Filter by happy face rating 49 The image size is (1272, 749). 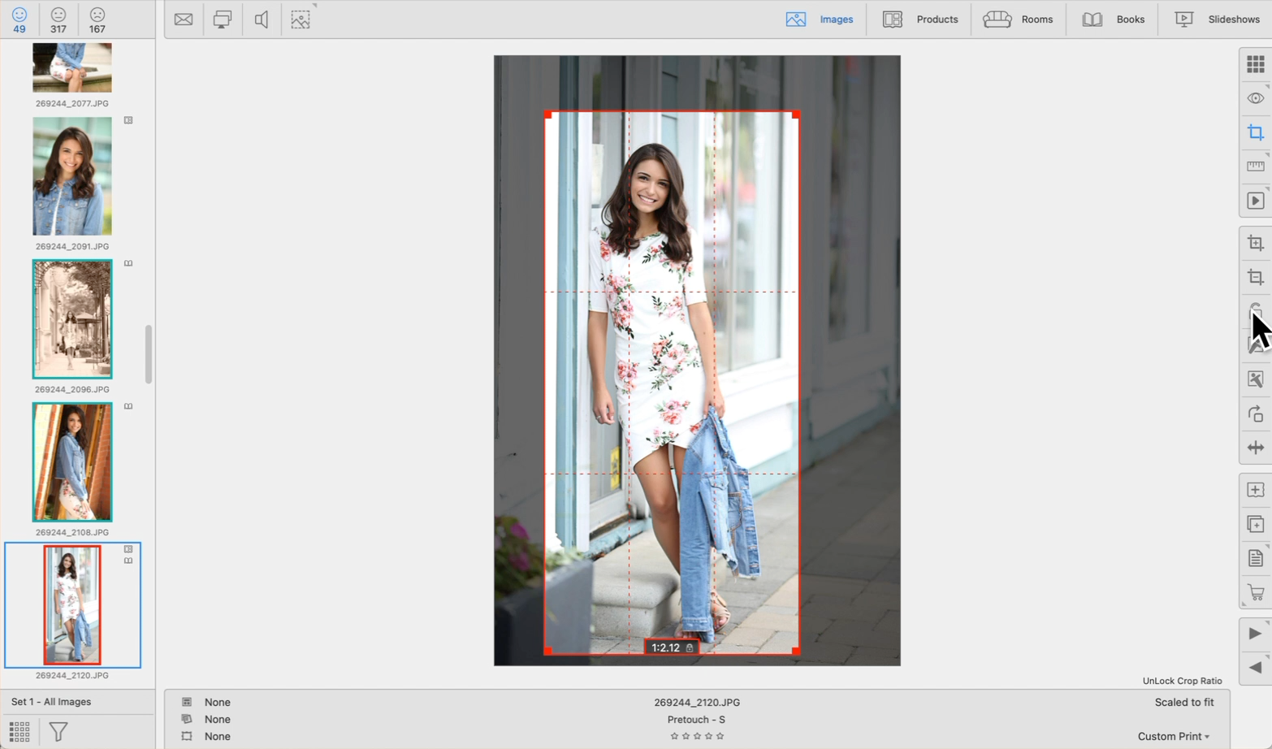tap(19, 19)
